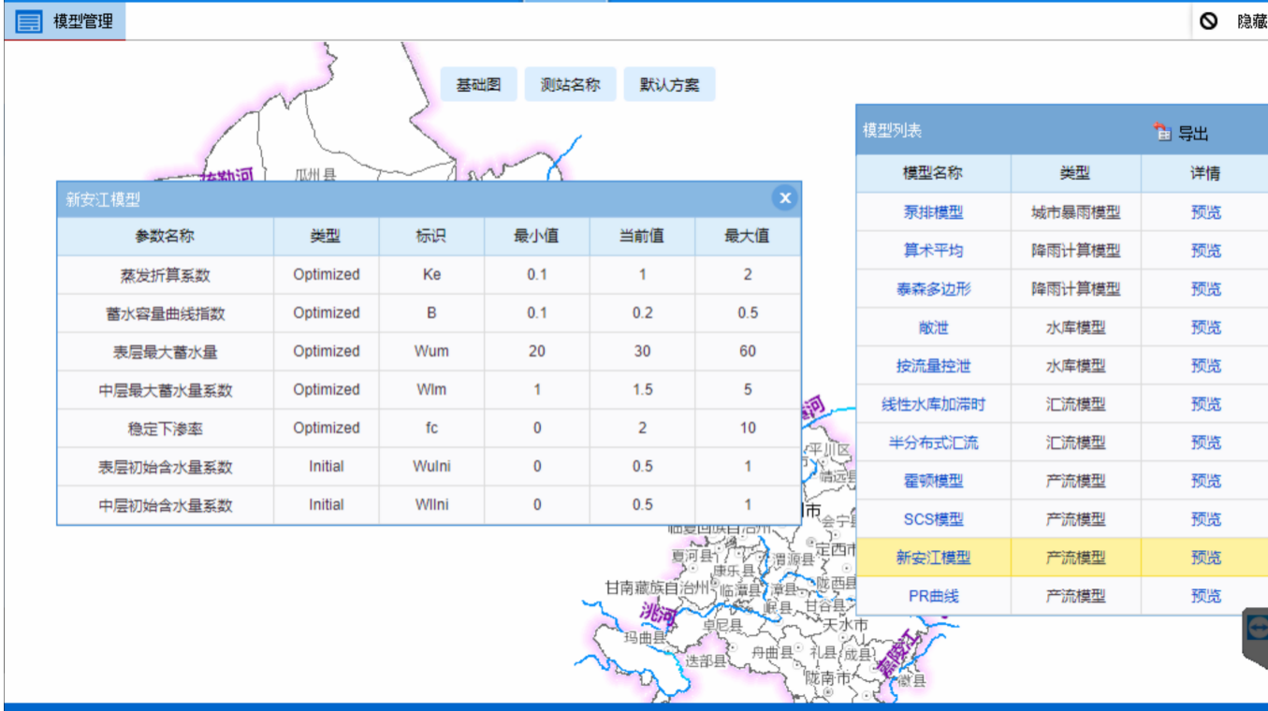Select 泵排模型 in model list

point(933,212)
